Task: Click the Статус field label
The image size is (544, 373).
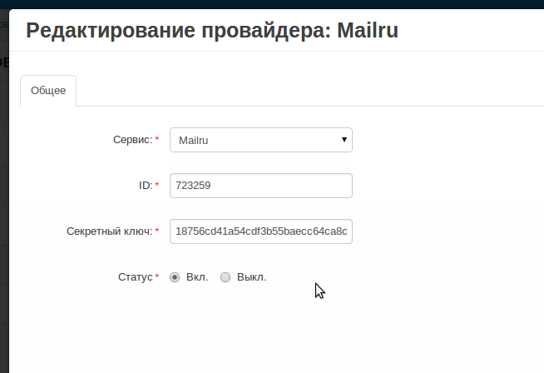Action: point(136,277)
